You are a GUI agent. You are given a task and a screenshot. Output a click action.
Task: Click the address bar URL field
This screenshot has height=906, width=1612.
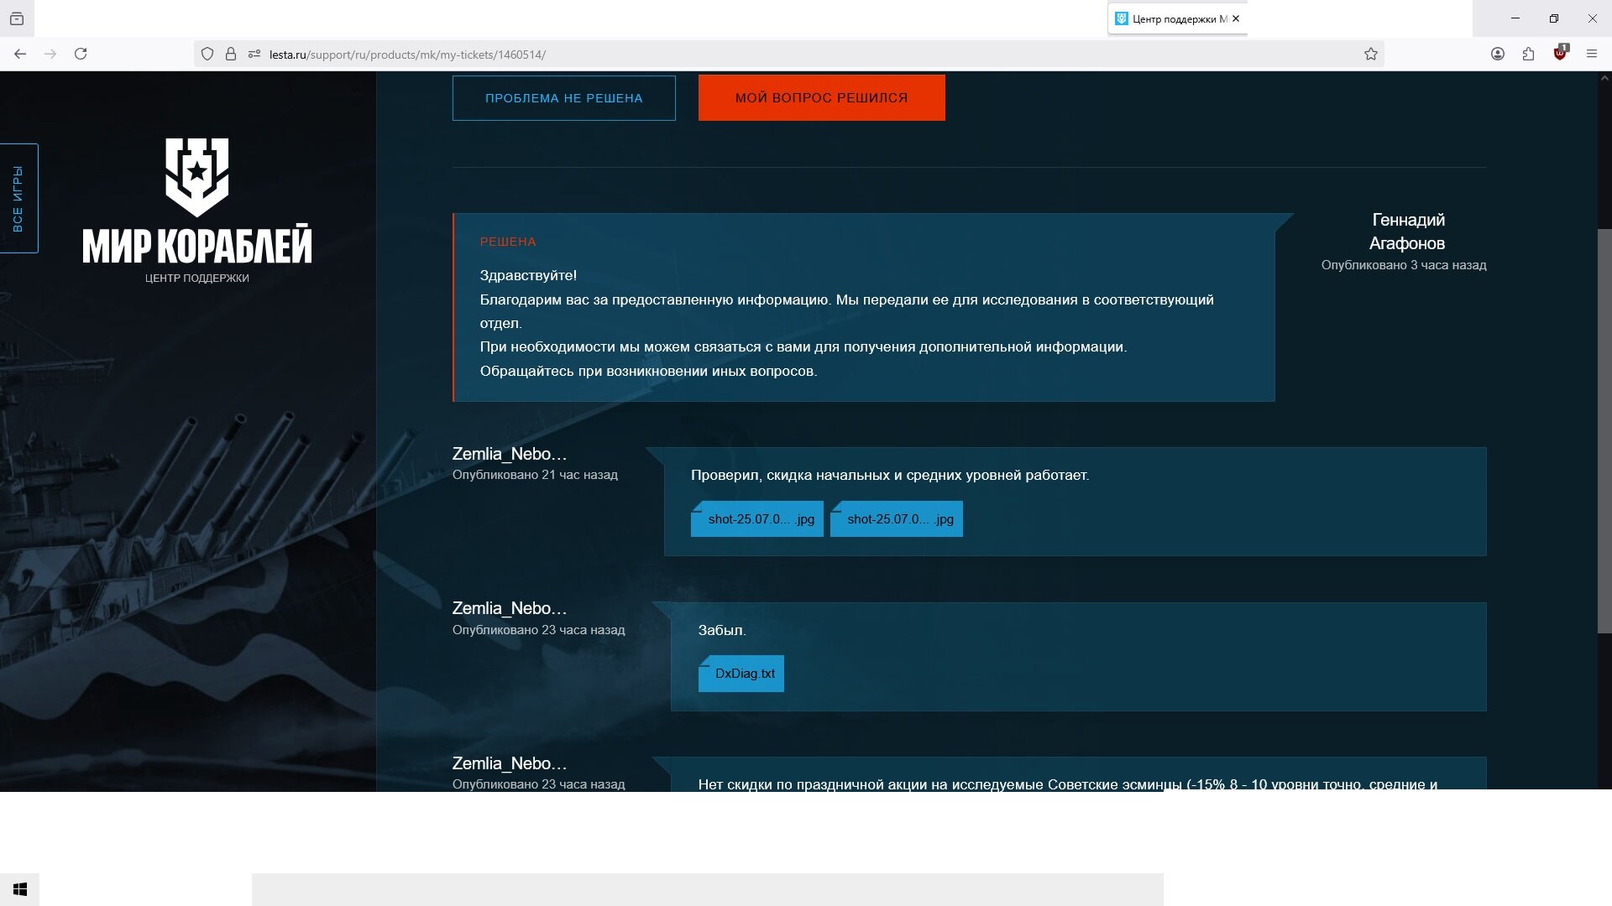806,55
